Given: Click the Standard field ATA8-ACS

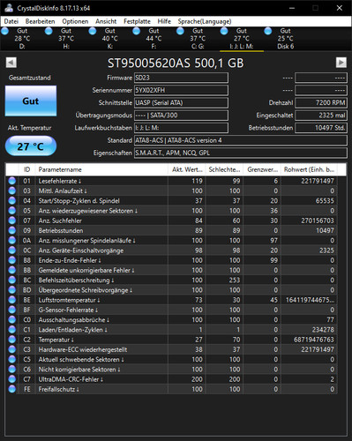Looking at the screenshot, I should (x=241, y=140).
